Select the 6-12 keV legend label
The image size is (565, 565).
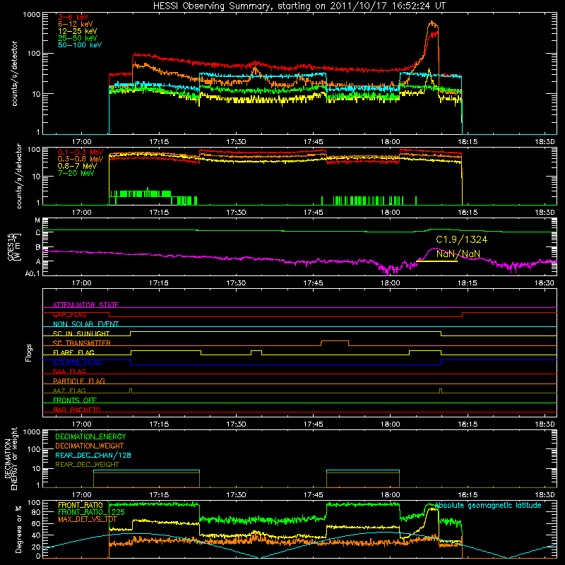75,24
